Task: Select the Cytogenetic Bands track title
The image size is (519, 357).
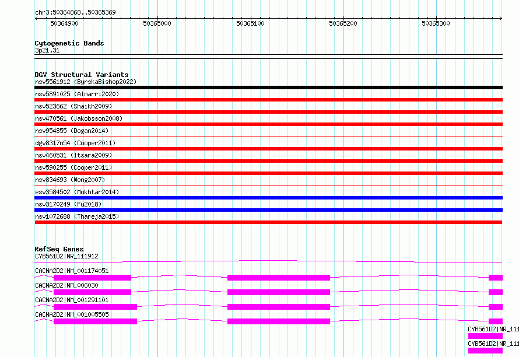Action: click(x=69, y=43)
